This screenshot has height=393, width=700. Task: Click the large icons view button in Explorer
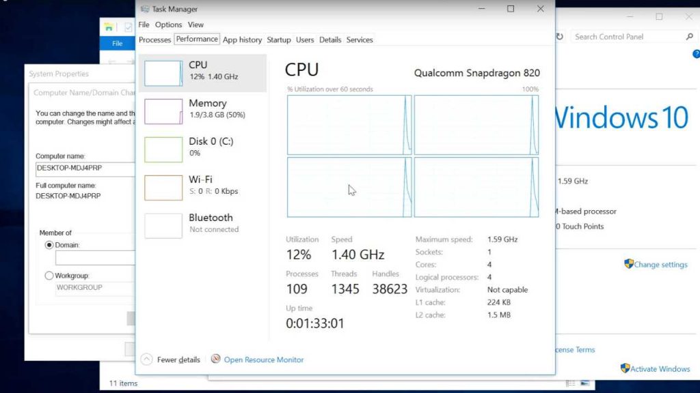[x=585, y=383]
